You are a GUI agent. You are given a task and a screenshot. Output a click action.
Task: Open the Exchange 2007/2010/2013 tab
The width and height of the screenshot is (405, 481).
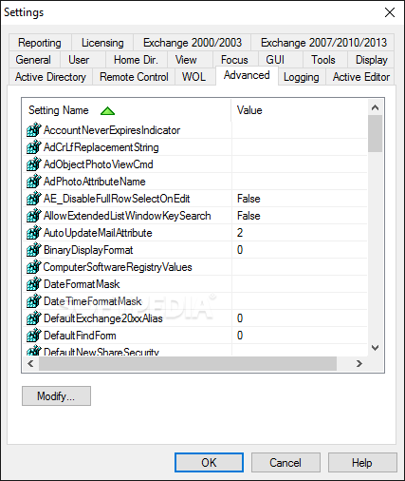(x=323, y=43)
